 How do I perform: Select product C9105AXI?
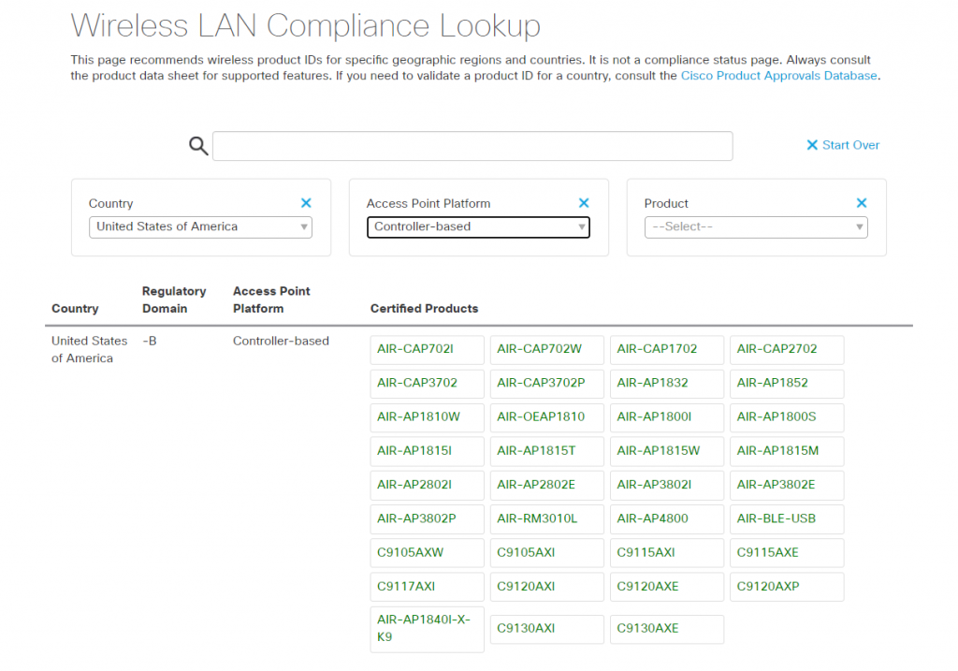pyautogui.click(x=546, y=553)
